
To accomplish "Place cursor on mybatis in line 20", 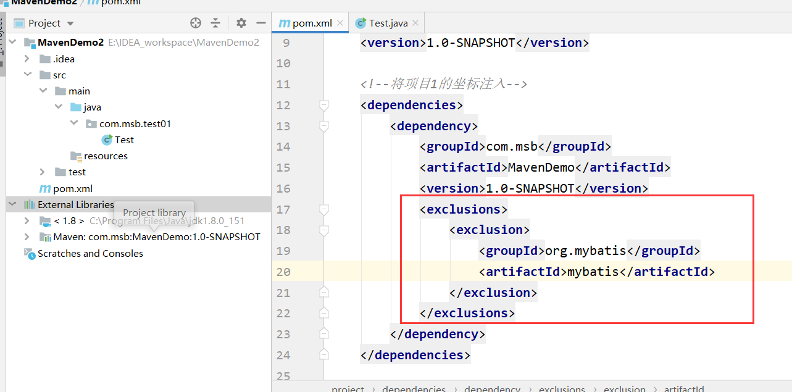I will click(x=593, y=272).
